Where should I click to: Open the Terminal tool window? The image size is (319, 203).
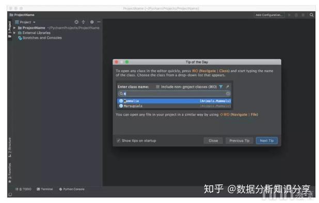coord(45,189)
